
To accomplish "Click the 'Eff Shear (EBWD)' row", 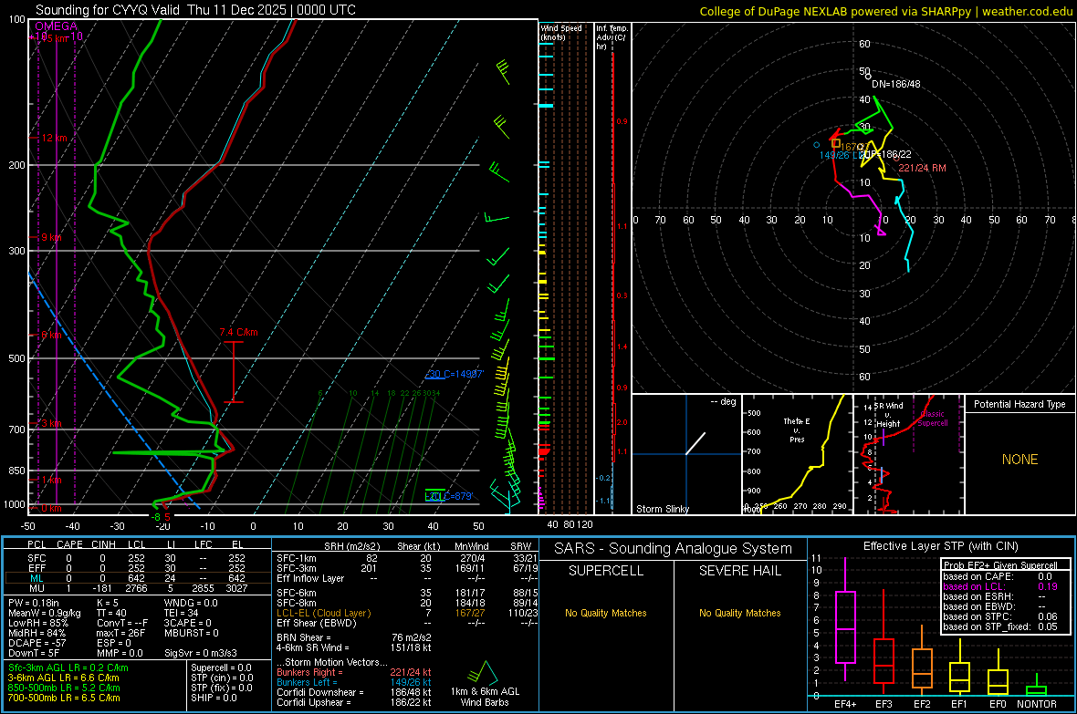I will click(407, 624).
